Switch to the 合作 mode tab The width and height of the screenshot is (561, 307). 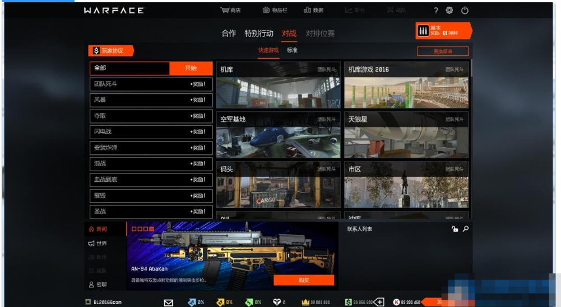tap(229, 34)
